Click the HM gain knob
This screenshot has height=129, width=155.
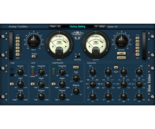(124, 96)
